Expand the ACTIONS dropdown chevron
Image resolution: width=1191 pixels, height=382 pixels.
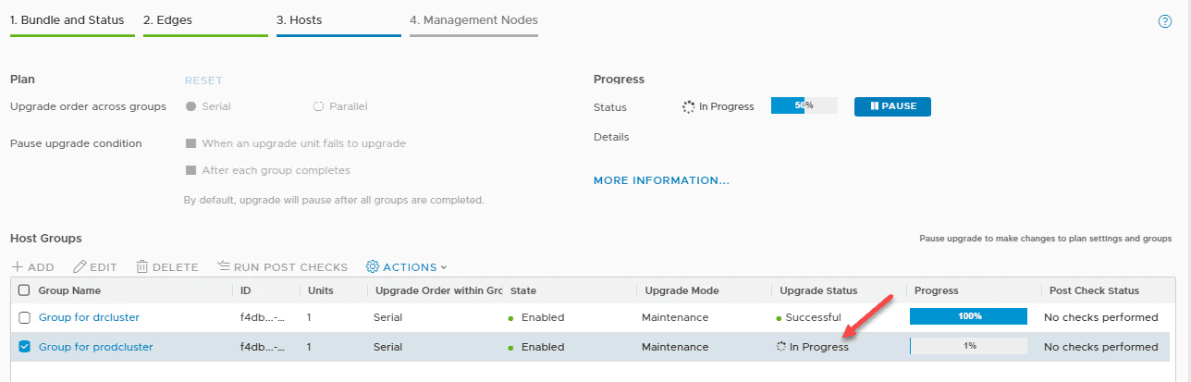click(444, 267)
